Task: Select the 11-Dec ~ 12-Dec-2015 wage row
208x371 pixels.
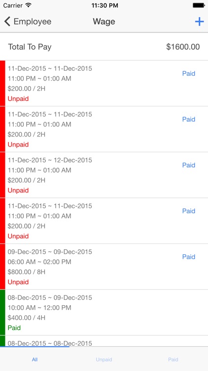Action: 104,175
